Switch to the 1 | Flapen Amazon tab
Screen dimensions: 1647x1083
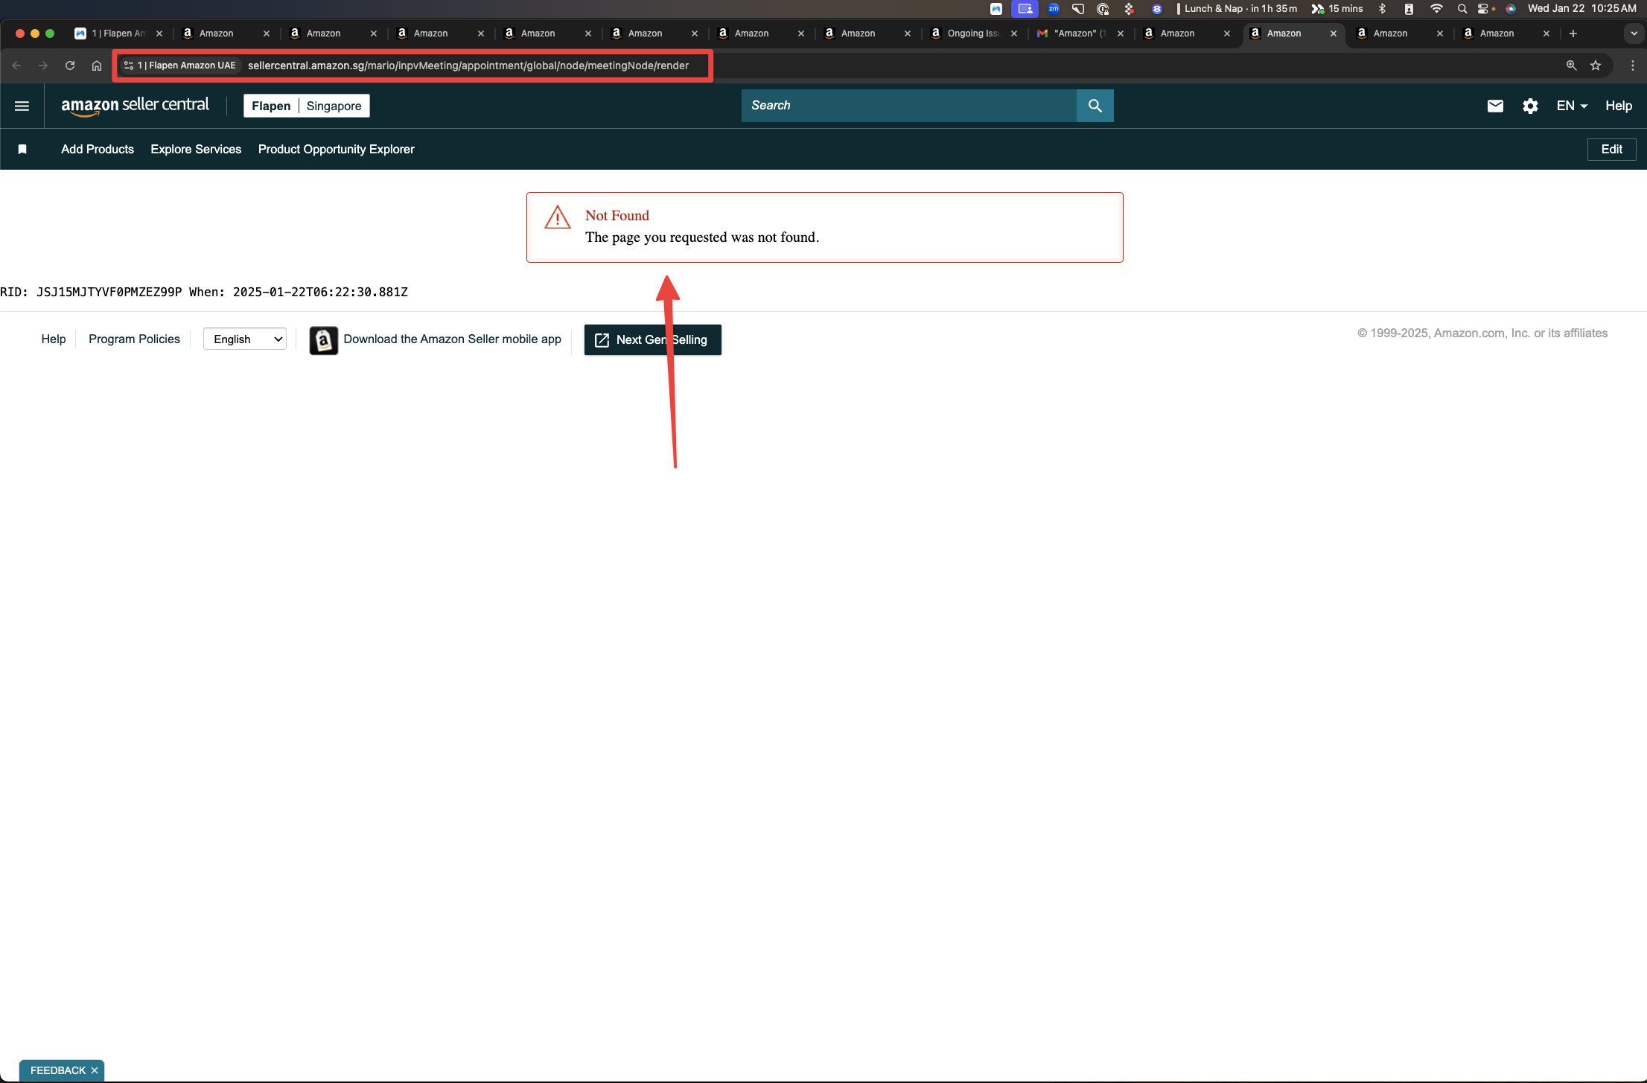[119, 33]
